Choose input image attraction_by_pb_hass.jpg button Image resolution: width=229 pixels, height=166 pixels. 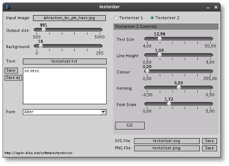tap(69, 18)
